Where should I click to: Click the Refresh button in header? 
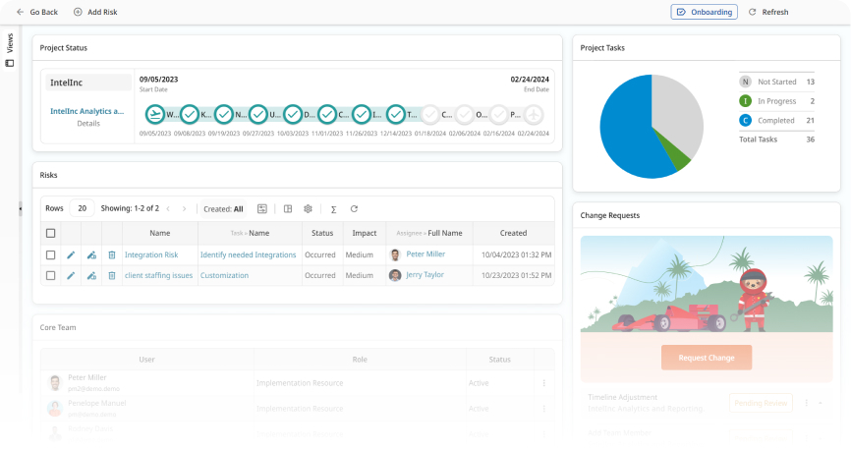point(768,12)
